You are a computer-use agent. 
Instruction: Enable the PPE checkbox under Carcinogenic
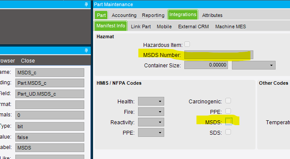[228, 111]
